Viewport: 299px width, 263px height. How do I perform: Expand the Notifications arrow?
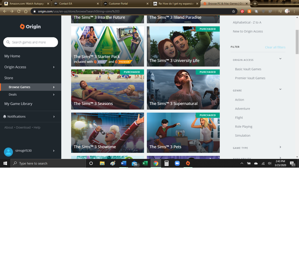[54, 116]
